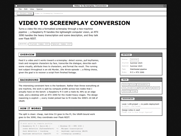Click the '[ Windows PC + RTX 3090 ]' code heading
Image resolution: width=181 pixels, height=136 pixels.
71,126
